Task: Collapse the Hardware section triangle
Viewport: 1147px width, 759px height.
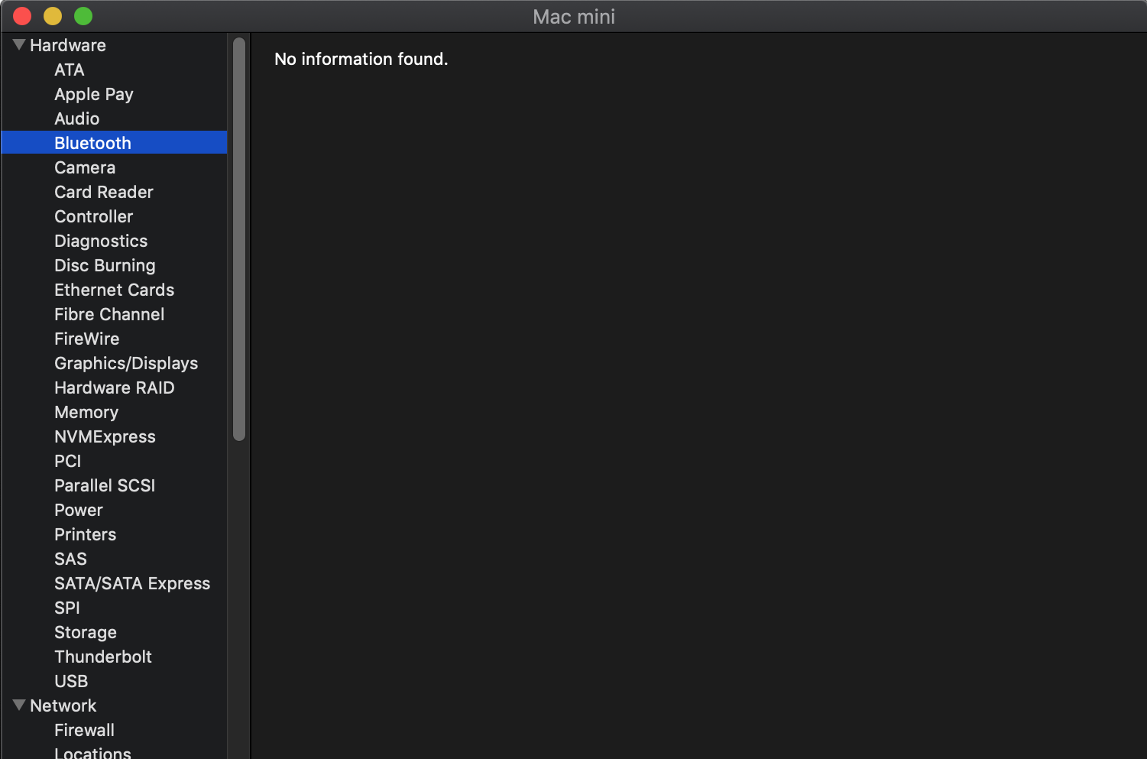Action: point(20,44)
